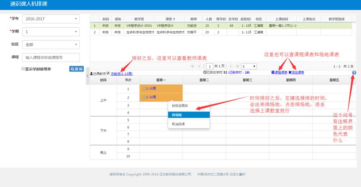Click the 课程 name input field
This screenshot has height=187, width=361.
coord(50,57)
